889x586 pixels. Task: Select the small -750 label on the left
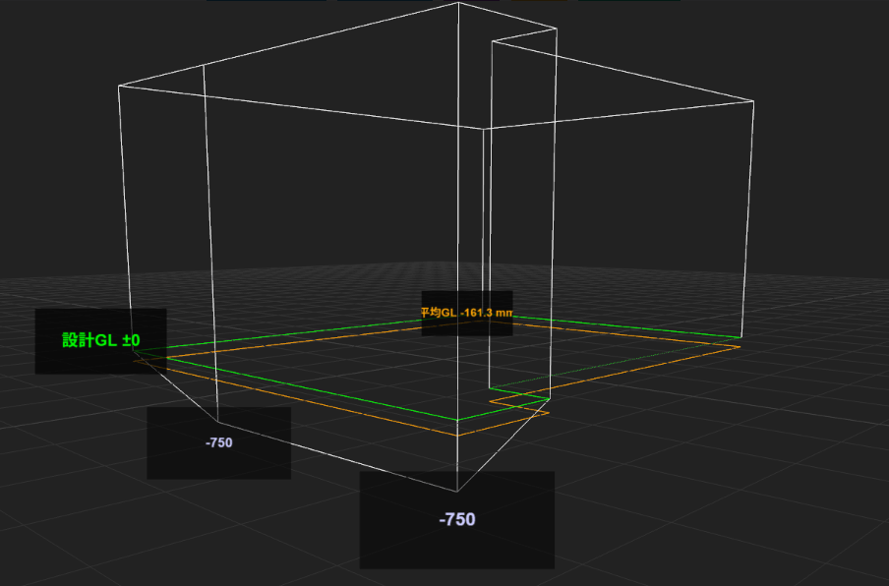(218, 442)
